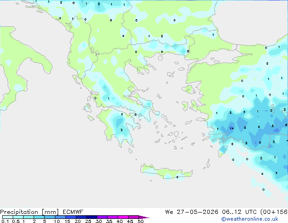Click the '30' legend scale label

(x=99, y=221)
